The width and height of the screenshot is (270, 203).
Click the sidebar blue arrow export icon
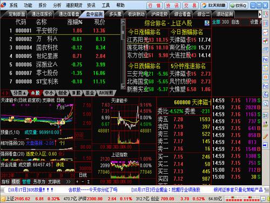tap(265, 145)
